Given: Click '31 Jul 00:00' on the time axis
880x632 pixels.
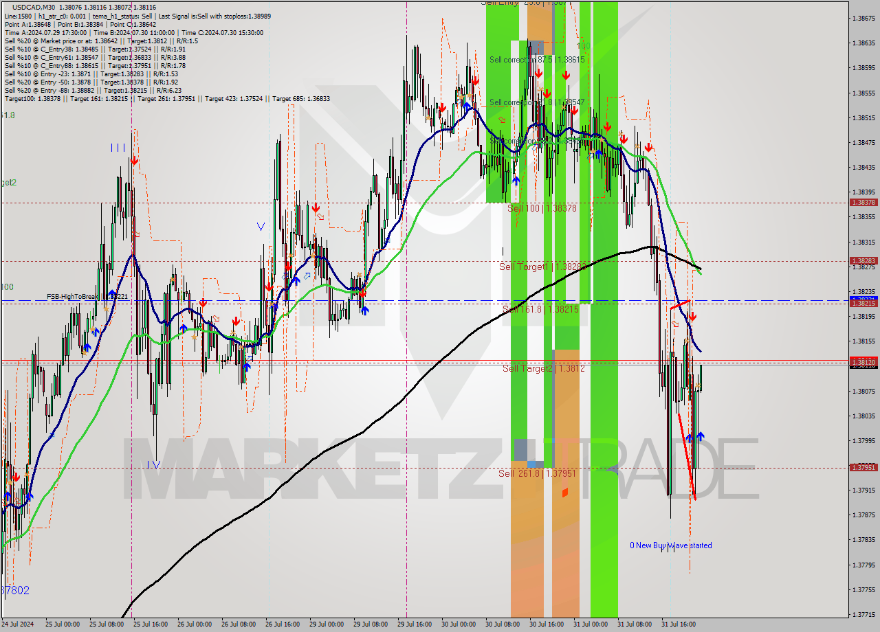Looking at the screenshot, I should 591,624.
